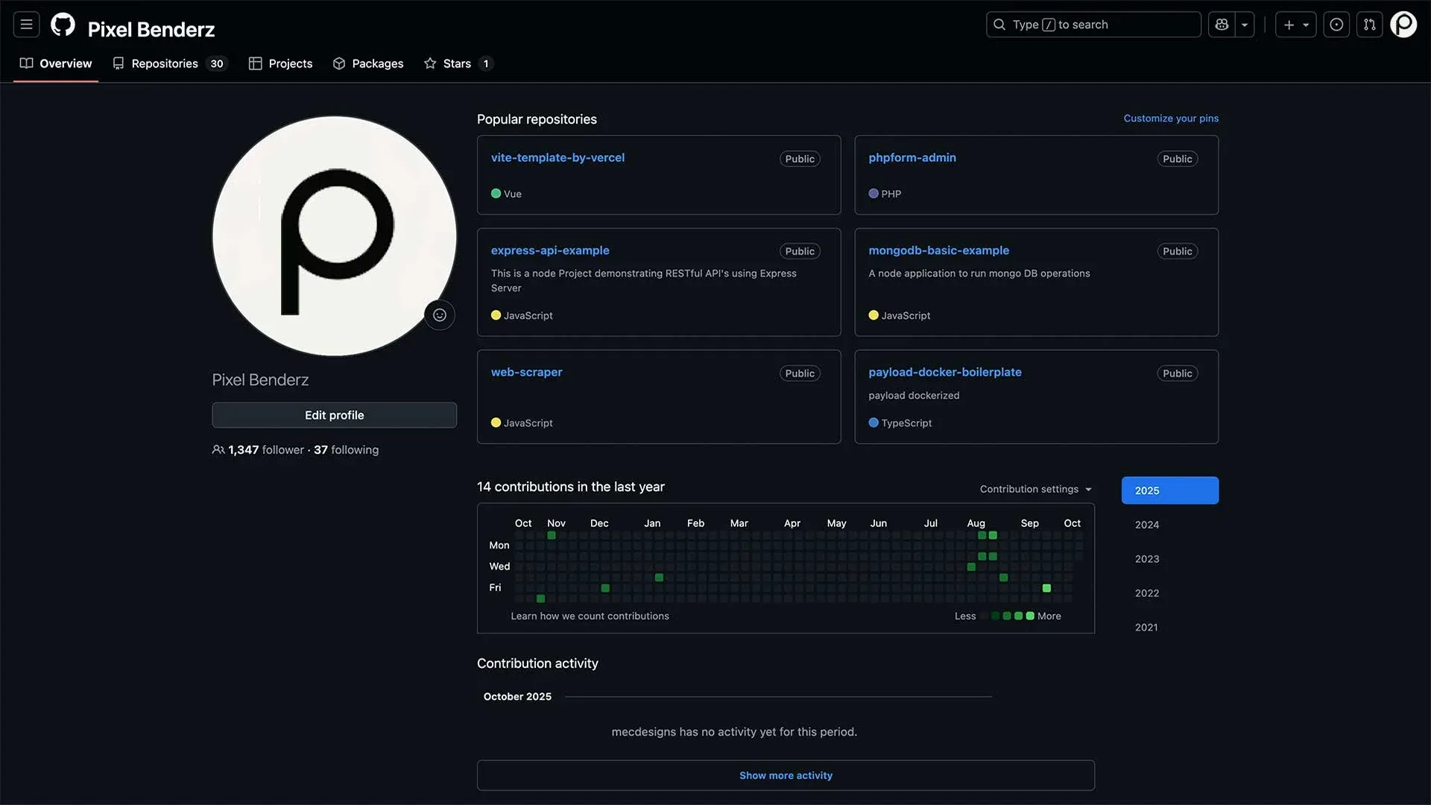Open Copilot chat icon

[1222, 25]
